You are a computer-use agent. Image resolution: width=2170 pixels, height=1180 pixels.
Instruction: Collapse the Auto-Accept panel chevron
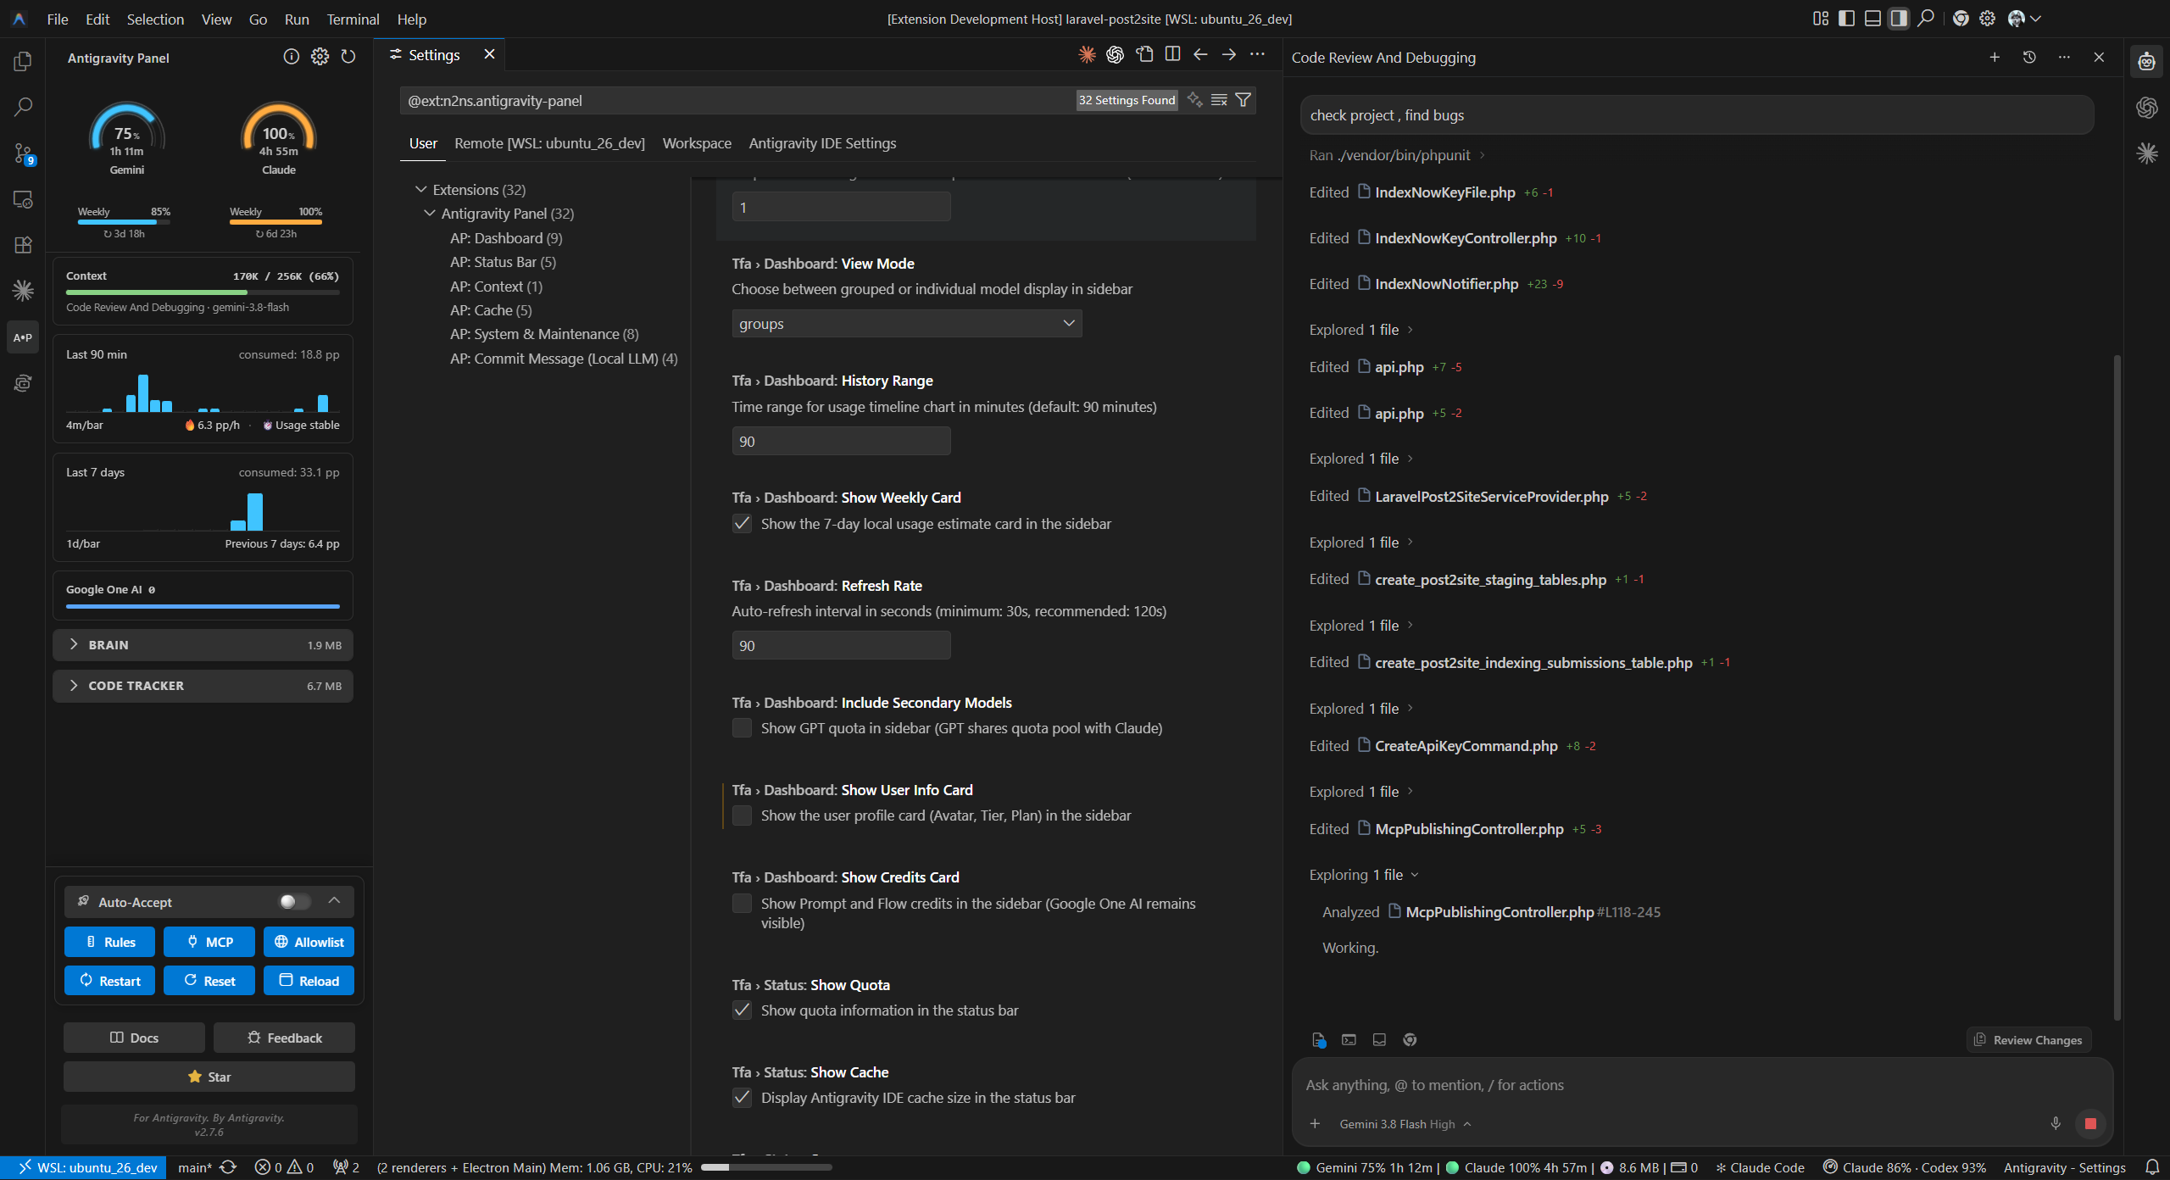(334, 901)
